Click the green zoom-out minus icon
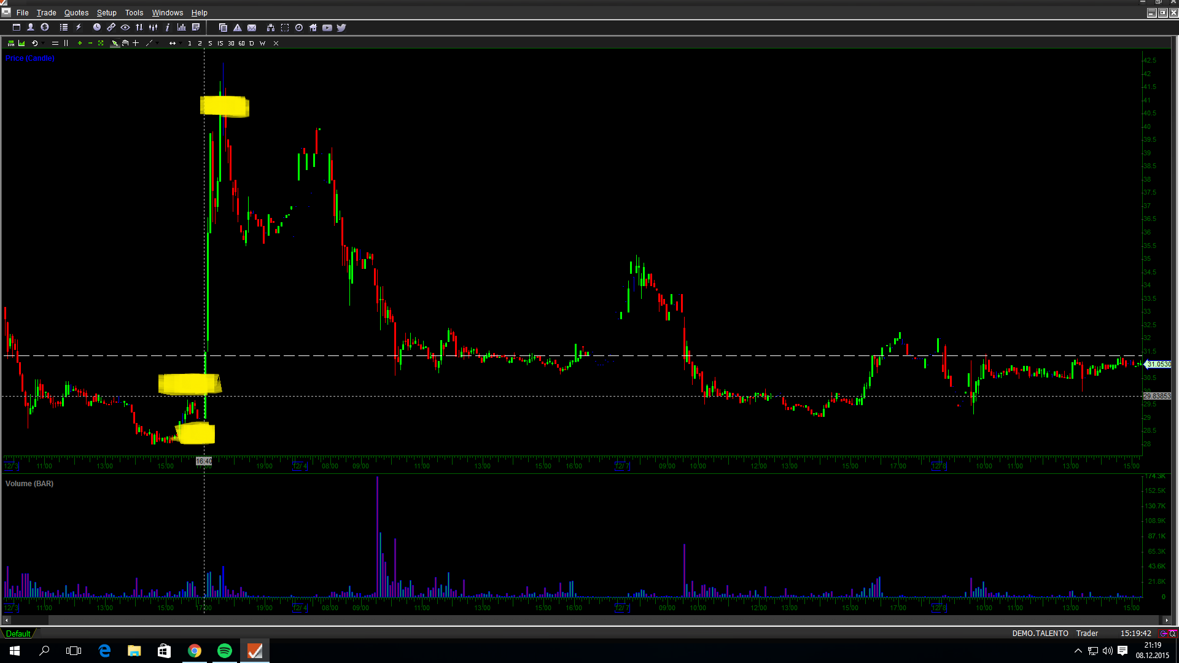Viewport: 1179px width, 663px height. coord(90,44)
